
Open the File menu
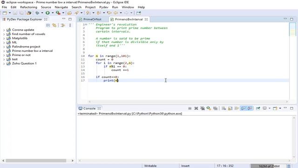point(4,7)
